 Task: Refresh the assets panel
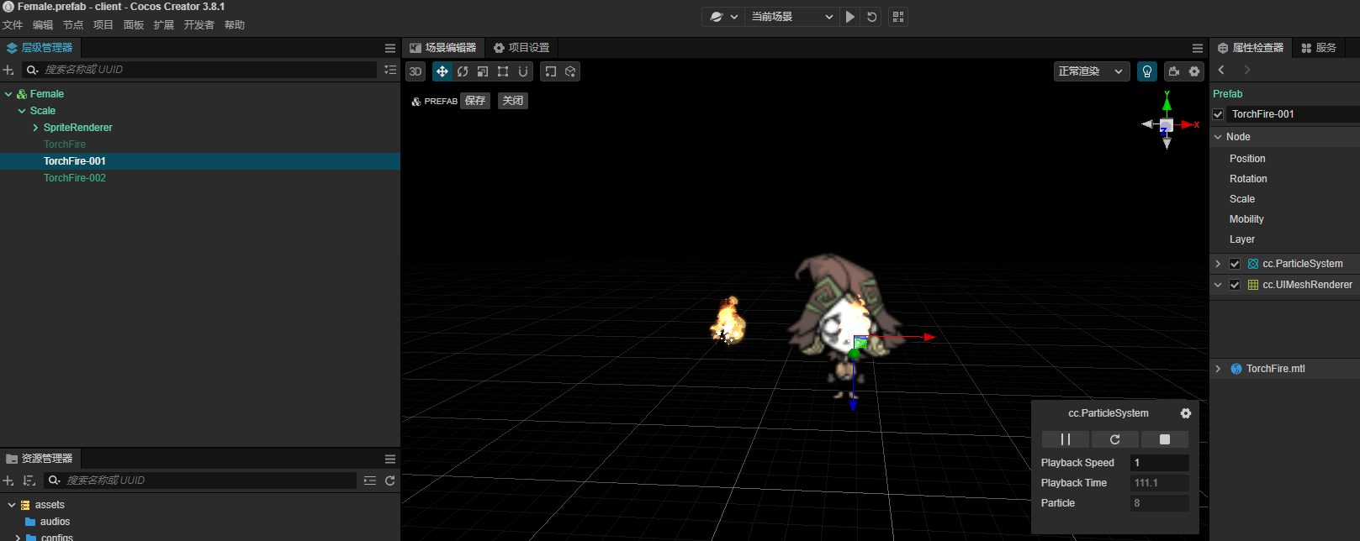tap(390, 481)
